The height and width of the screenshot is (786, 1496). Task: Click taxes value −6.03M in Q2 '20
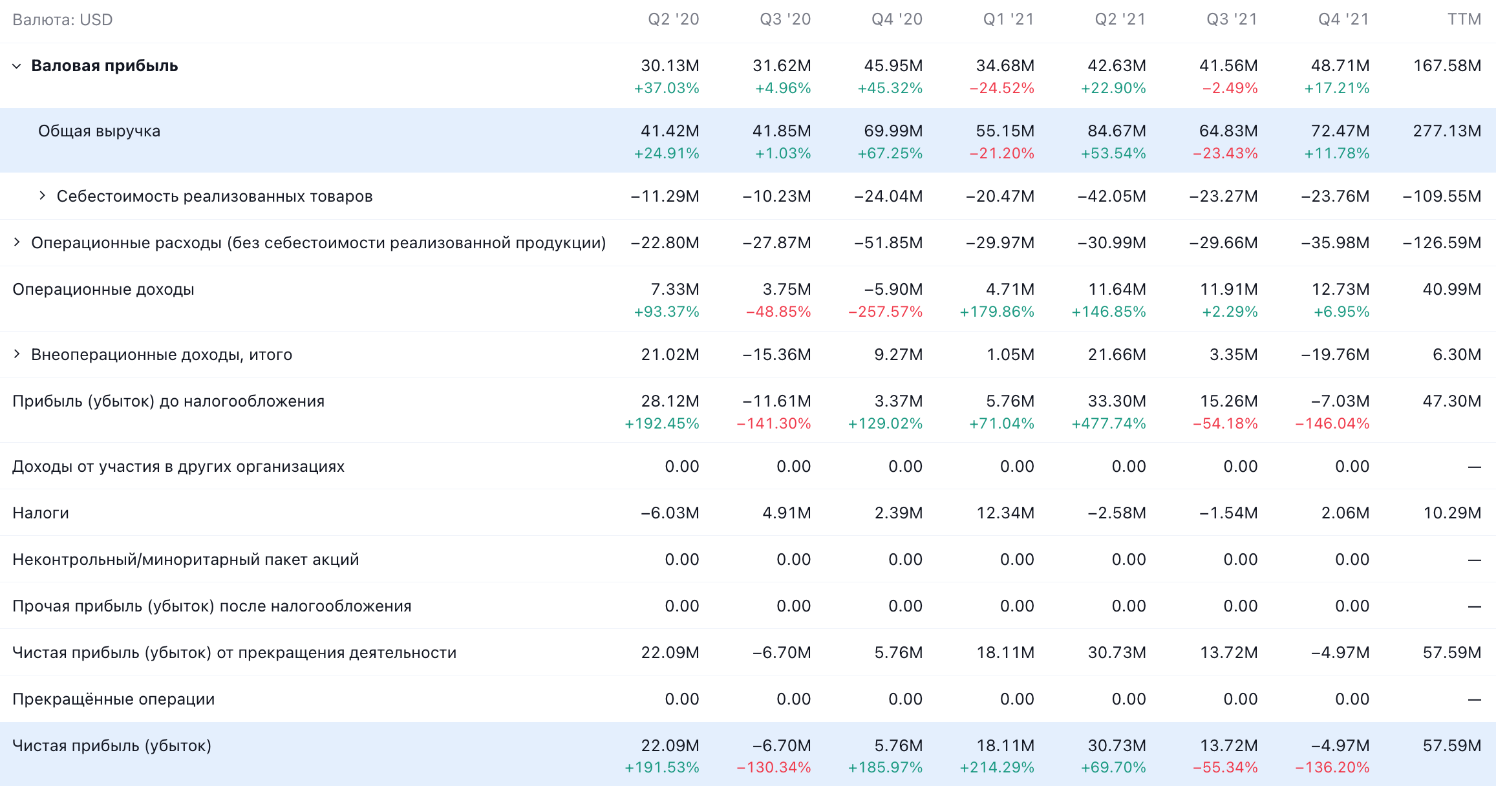(670, 513)
